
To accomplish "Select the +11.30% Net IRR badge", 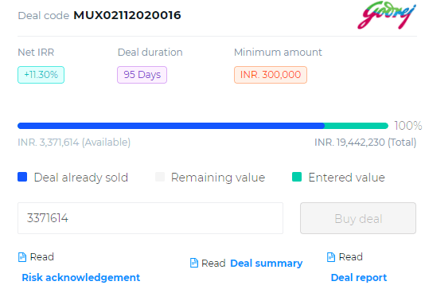I will [41, 75].
